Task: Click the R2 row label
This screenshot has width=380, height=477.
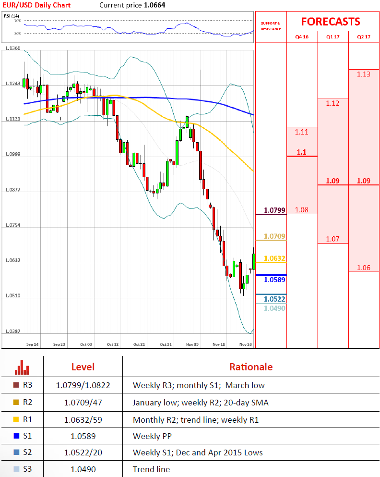Action: (27, 403)
